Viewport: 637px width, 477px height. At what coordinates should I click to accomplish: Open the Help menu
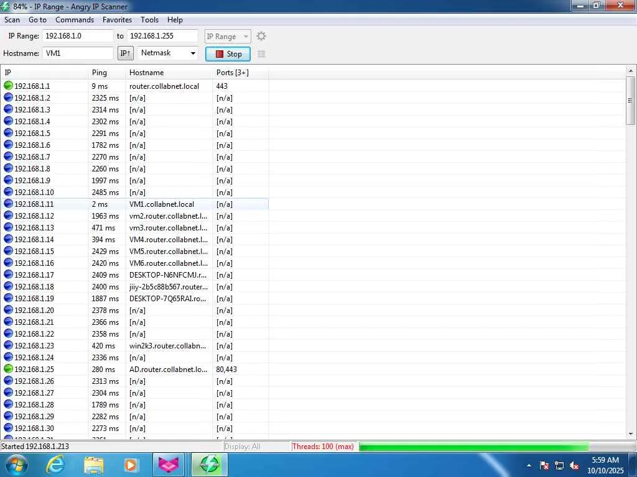click(x=175, y=19)
